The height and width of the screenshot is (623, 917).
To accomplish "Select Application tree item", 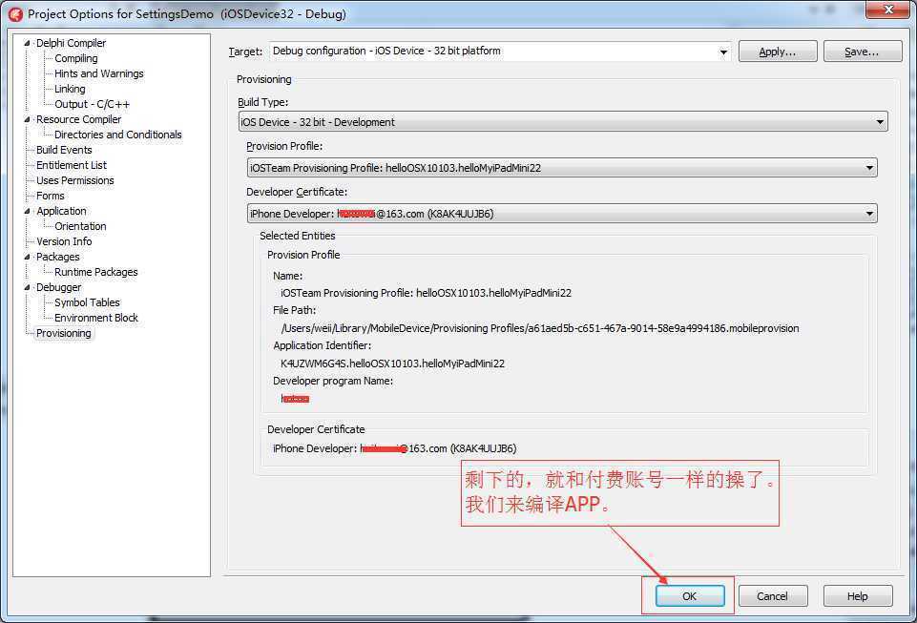I will coord(61,211).
